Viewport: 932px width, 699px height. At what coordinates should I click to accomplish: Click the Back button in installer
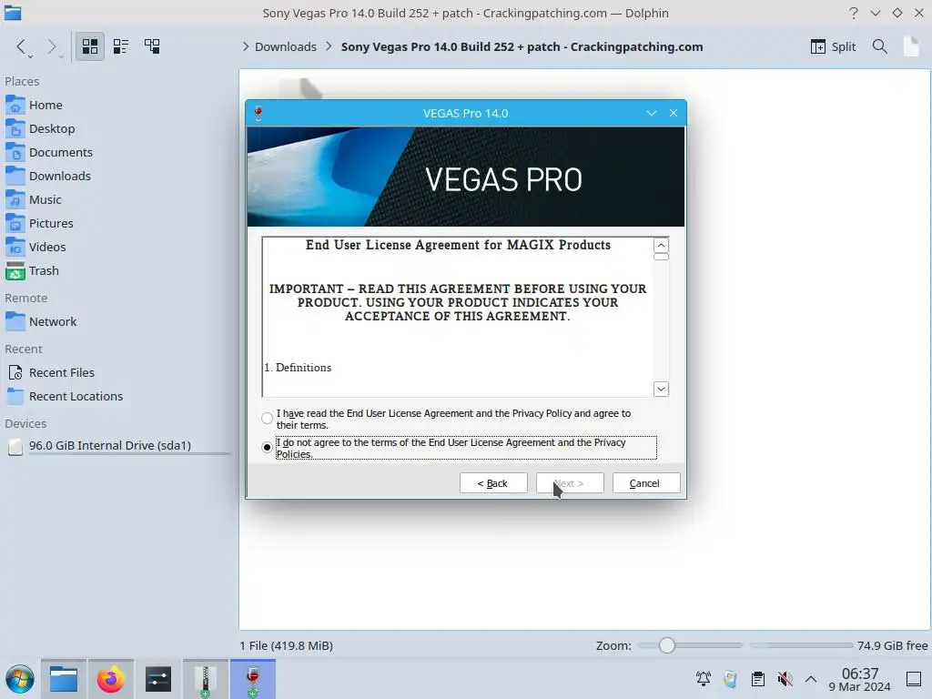(492, 483)
